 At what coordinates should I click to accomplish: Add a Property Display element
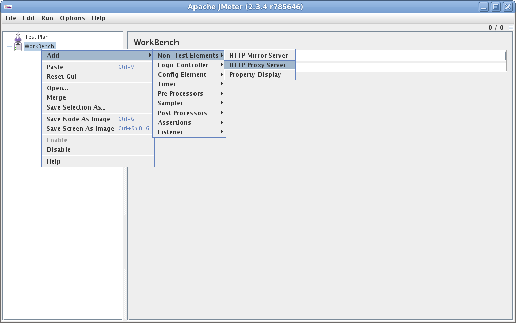[x=260, y=75]
